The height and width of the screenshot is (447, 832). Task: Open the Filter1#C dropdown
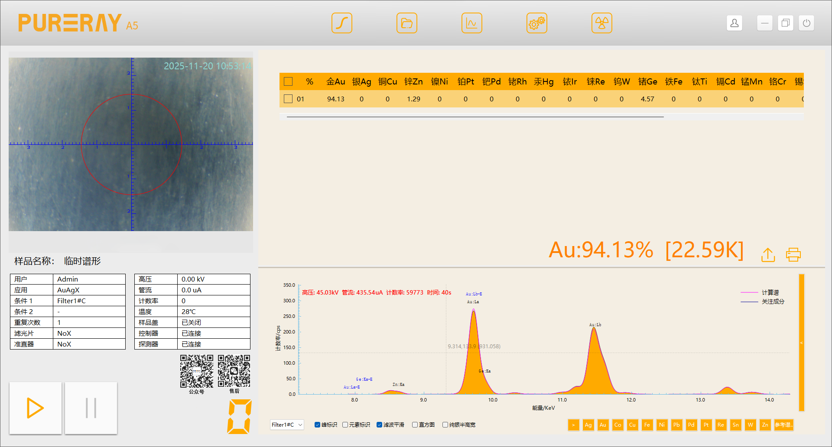click(286, 425)
